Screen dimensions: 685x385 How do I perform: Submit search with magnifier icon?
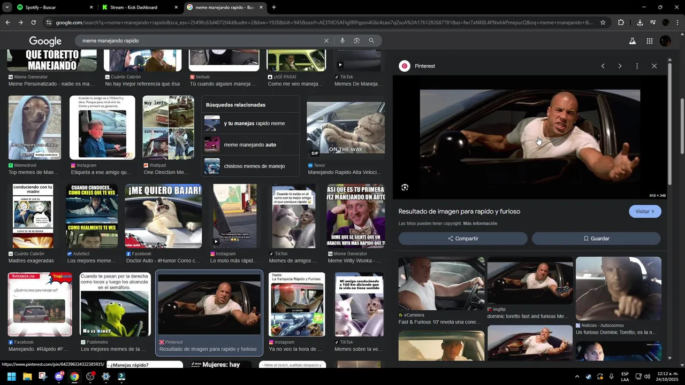(371, 41)
